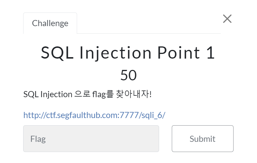Click the "SQL Injection 으로 flag를 찾아내자!" text
The height and width of the screenshot is (163, 257).
pos(88,94)
